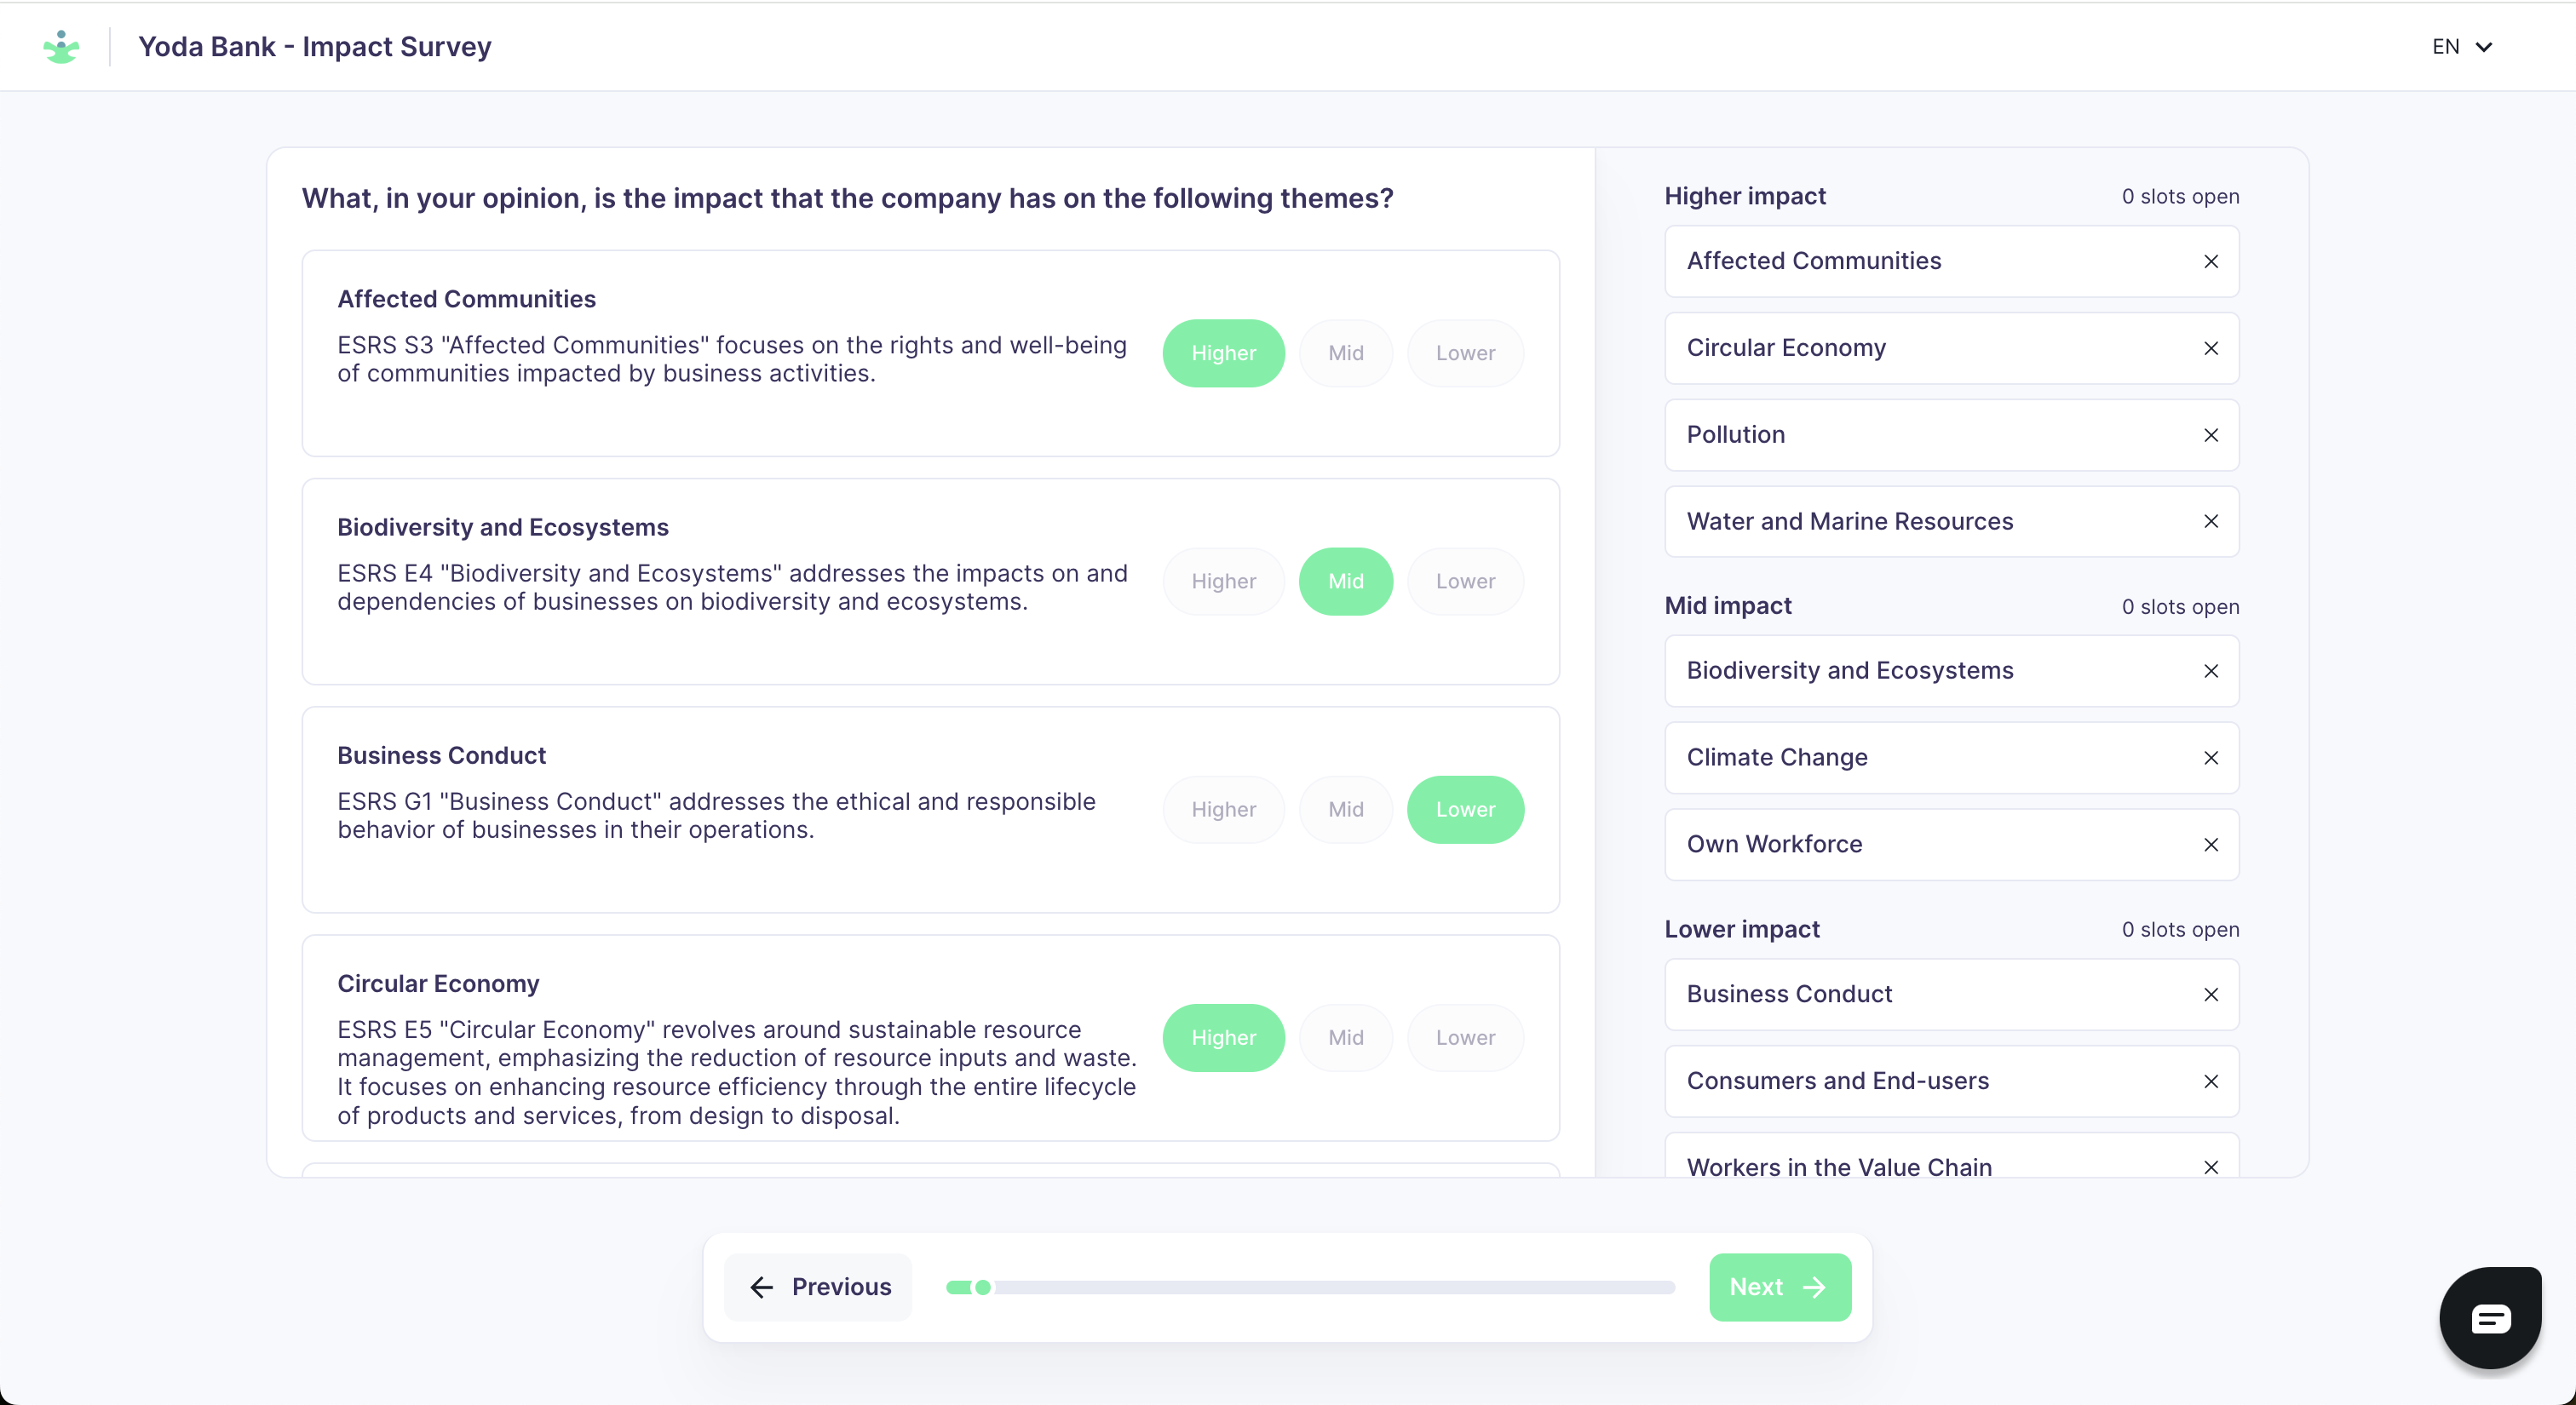Remove Business Conduct from Lower impact
The height and width of the screenshot is (1405, 2576).
(x=2210, y=995)
